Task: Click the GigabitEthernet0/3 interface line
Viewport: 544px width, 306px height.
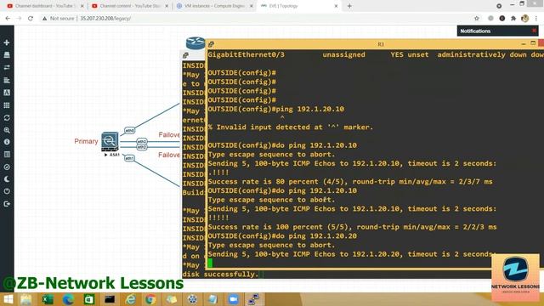Action: tap(376, 54)
